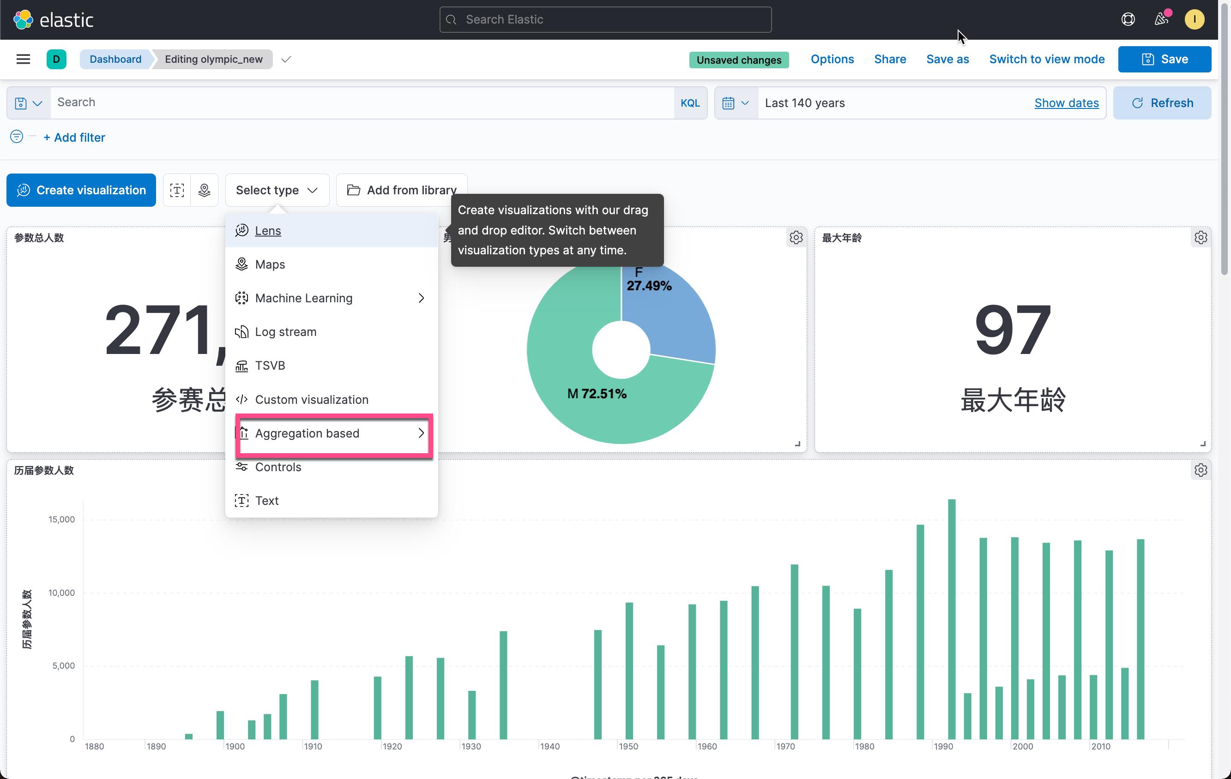Expand the saved query dropdown

coord(29,103)
